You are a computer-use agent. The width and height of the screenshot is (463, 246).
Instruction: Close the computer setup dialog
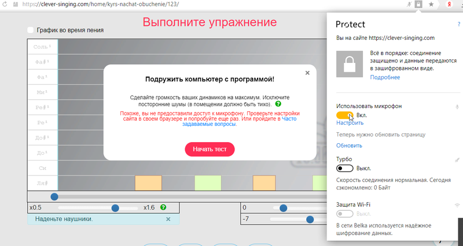[x=307, y=73]
